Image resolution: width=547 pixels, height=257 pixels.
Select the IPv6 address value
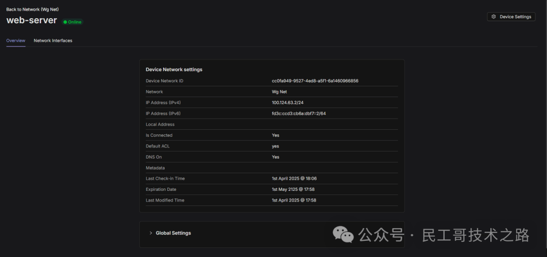coord(299,114)
